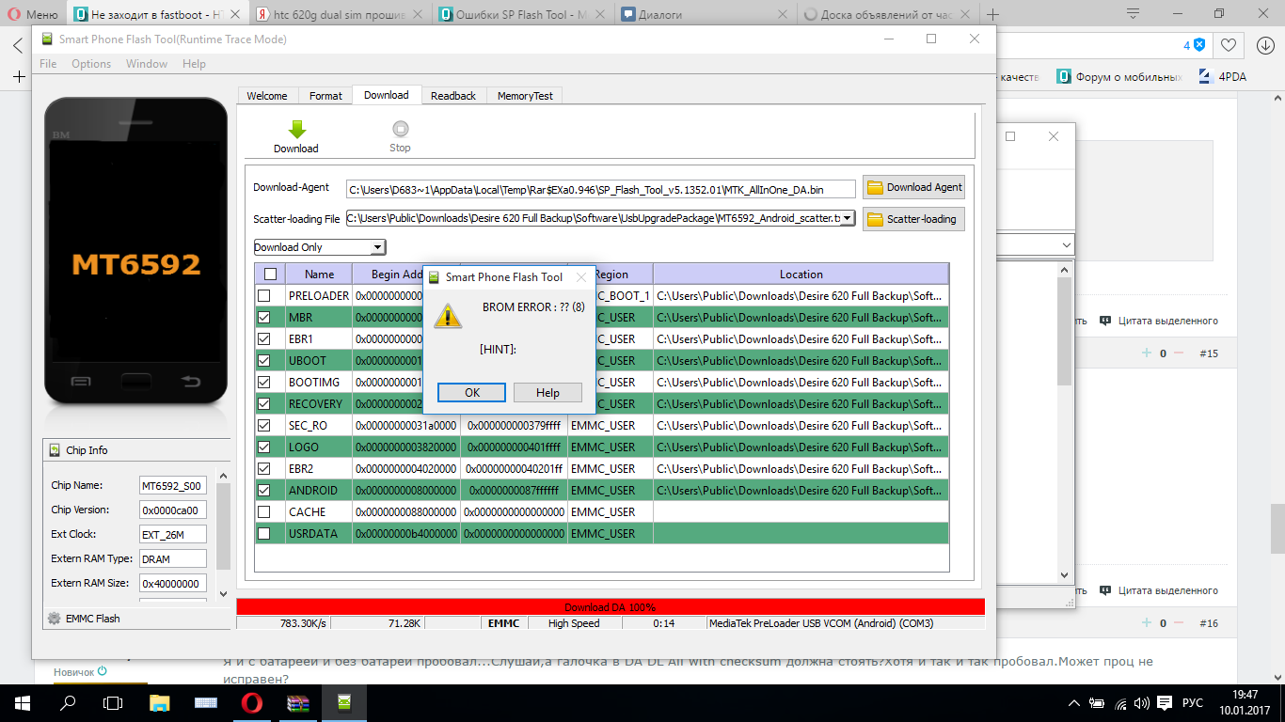Click the Download-Agent file path field
Screen dimensions: 1285x722
click(x=600, y=189)
